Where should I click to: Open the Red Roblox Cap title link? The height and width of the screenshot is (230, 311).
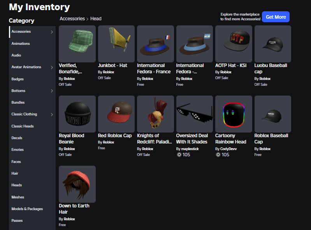click(115, 135)
